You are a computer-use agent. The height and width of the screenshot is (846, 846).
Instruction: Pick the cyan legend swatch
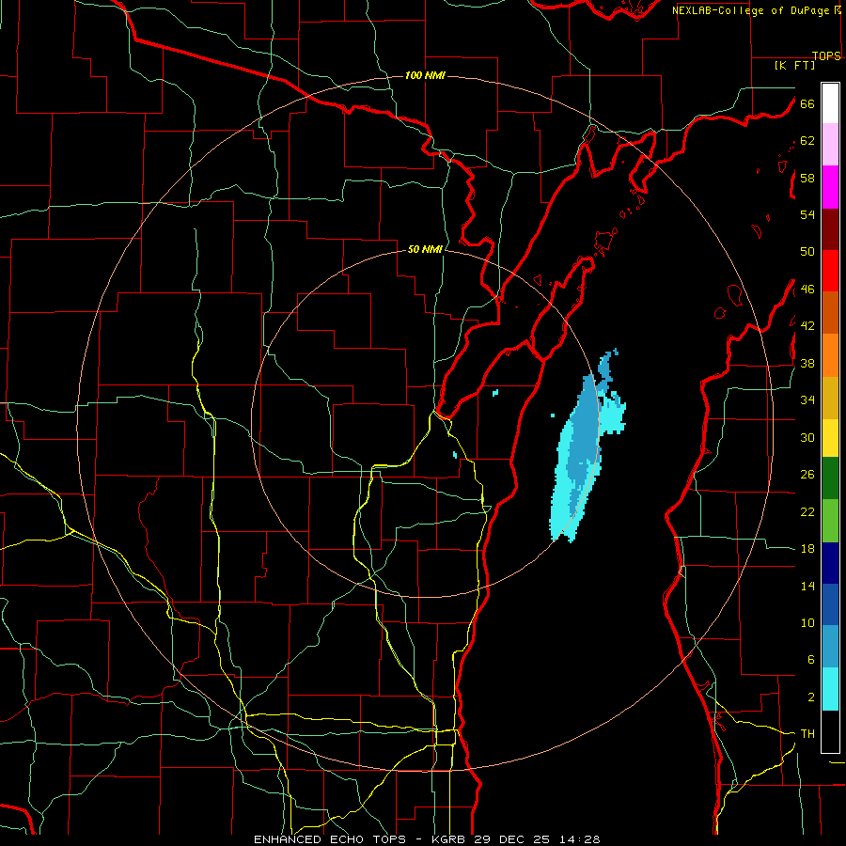pos(830,689)
